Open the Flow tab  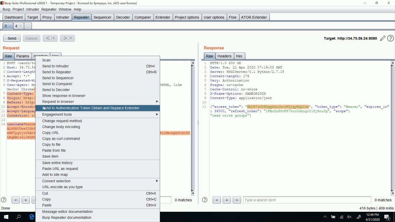point(233,17)
